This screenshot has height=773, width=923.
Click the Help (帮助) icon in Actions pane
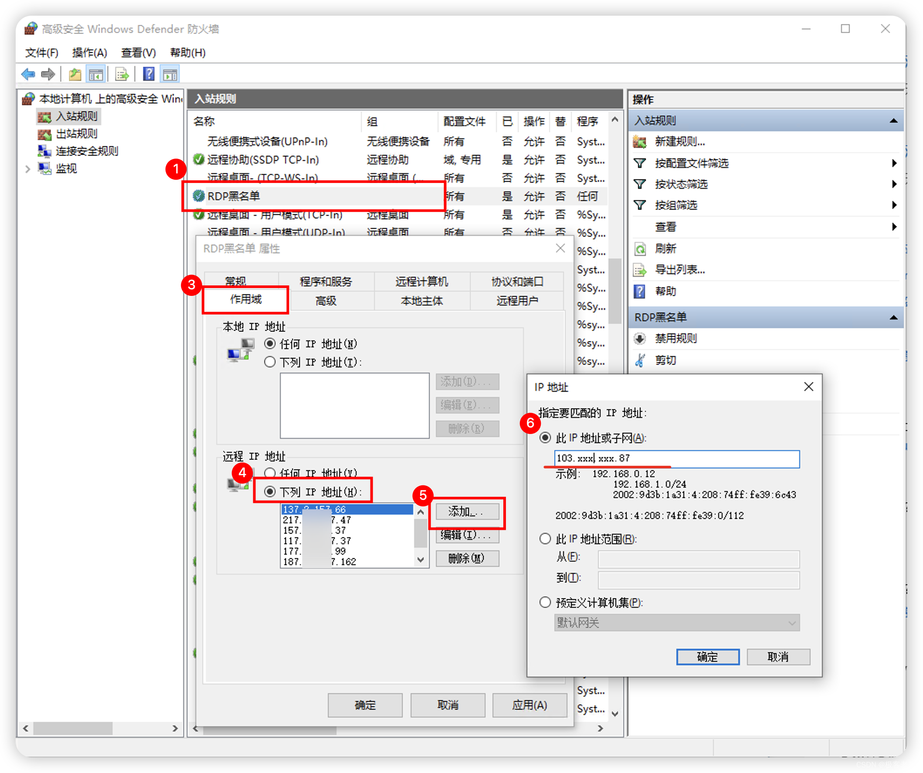pyautogui.click(x=640, y=292)
